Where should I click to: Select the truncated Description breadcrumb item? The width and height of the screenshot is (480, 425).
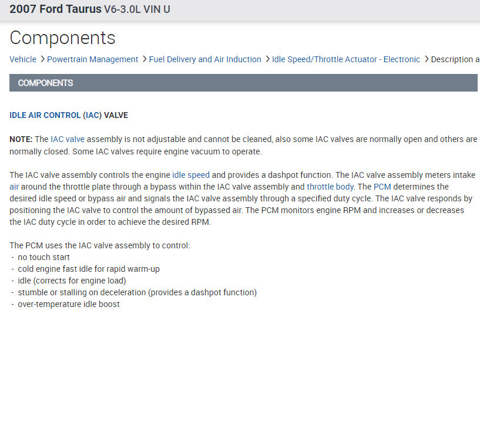455,59
